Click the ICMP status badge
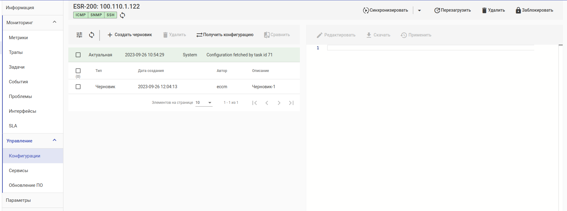567x211 pixels. click(x=81, y=15)
